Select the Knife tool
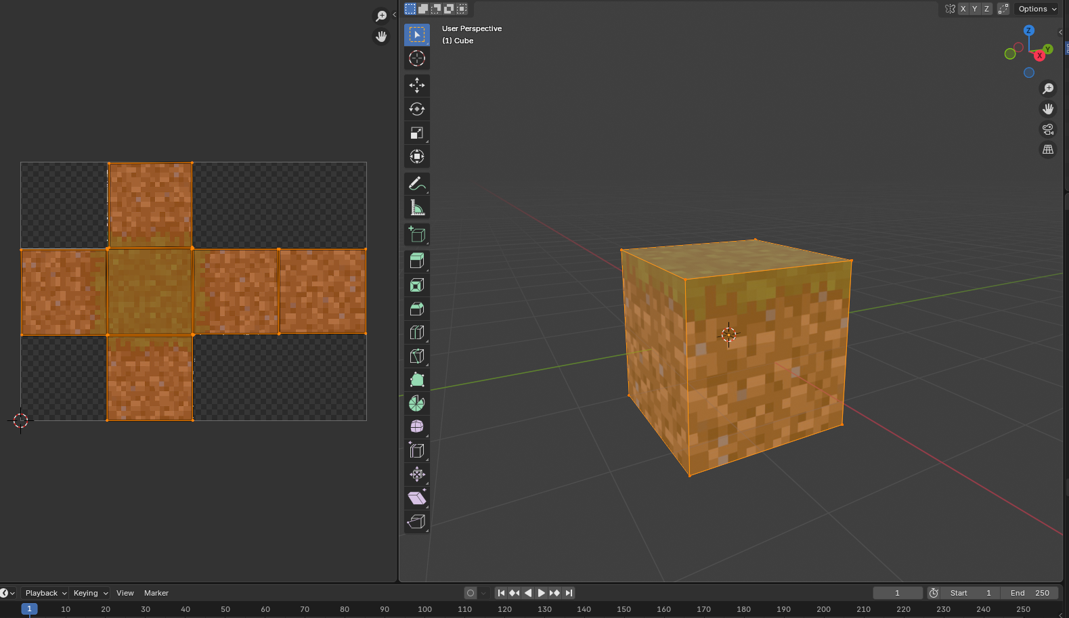 [417, 356]
